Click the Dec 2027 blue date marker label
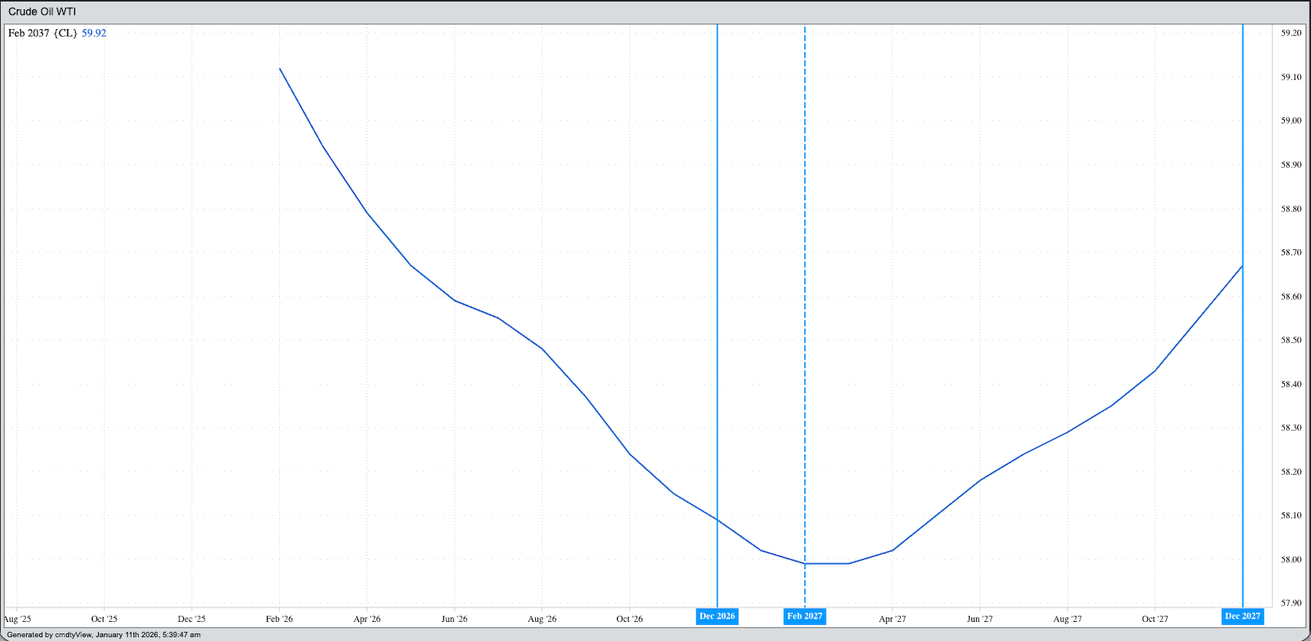Screen dimensions: 1311x641 (x=1242, y=616)
